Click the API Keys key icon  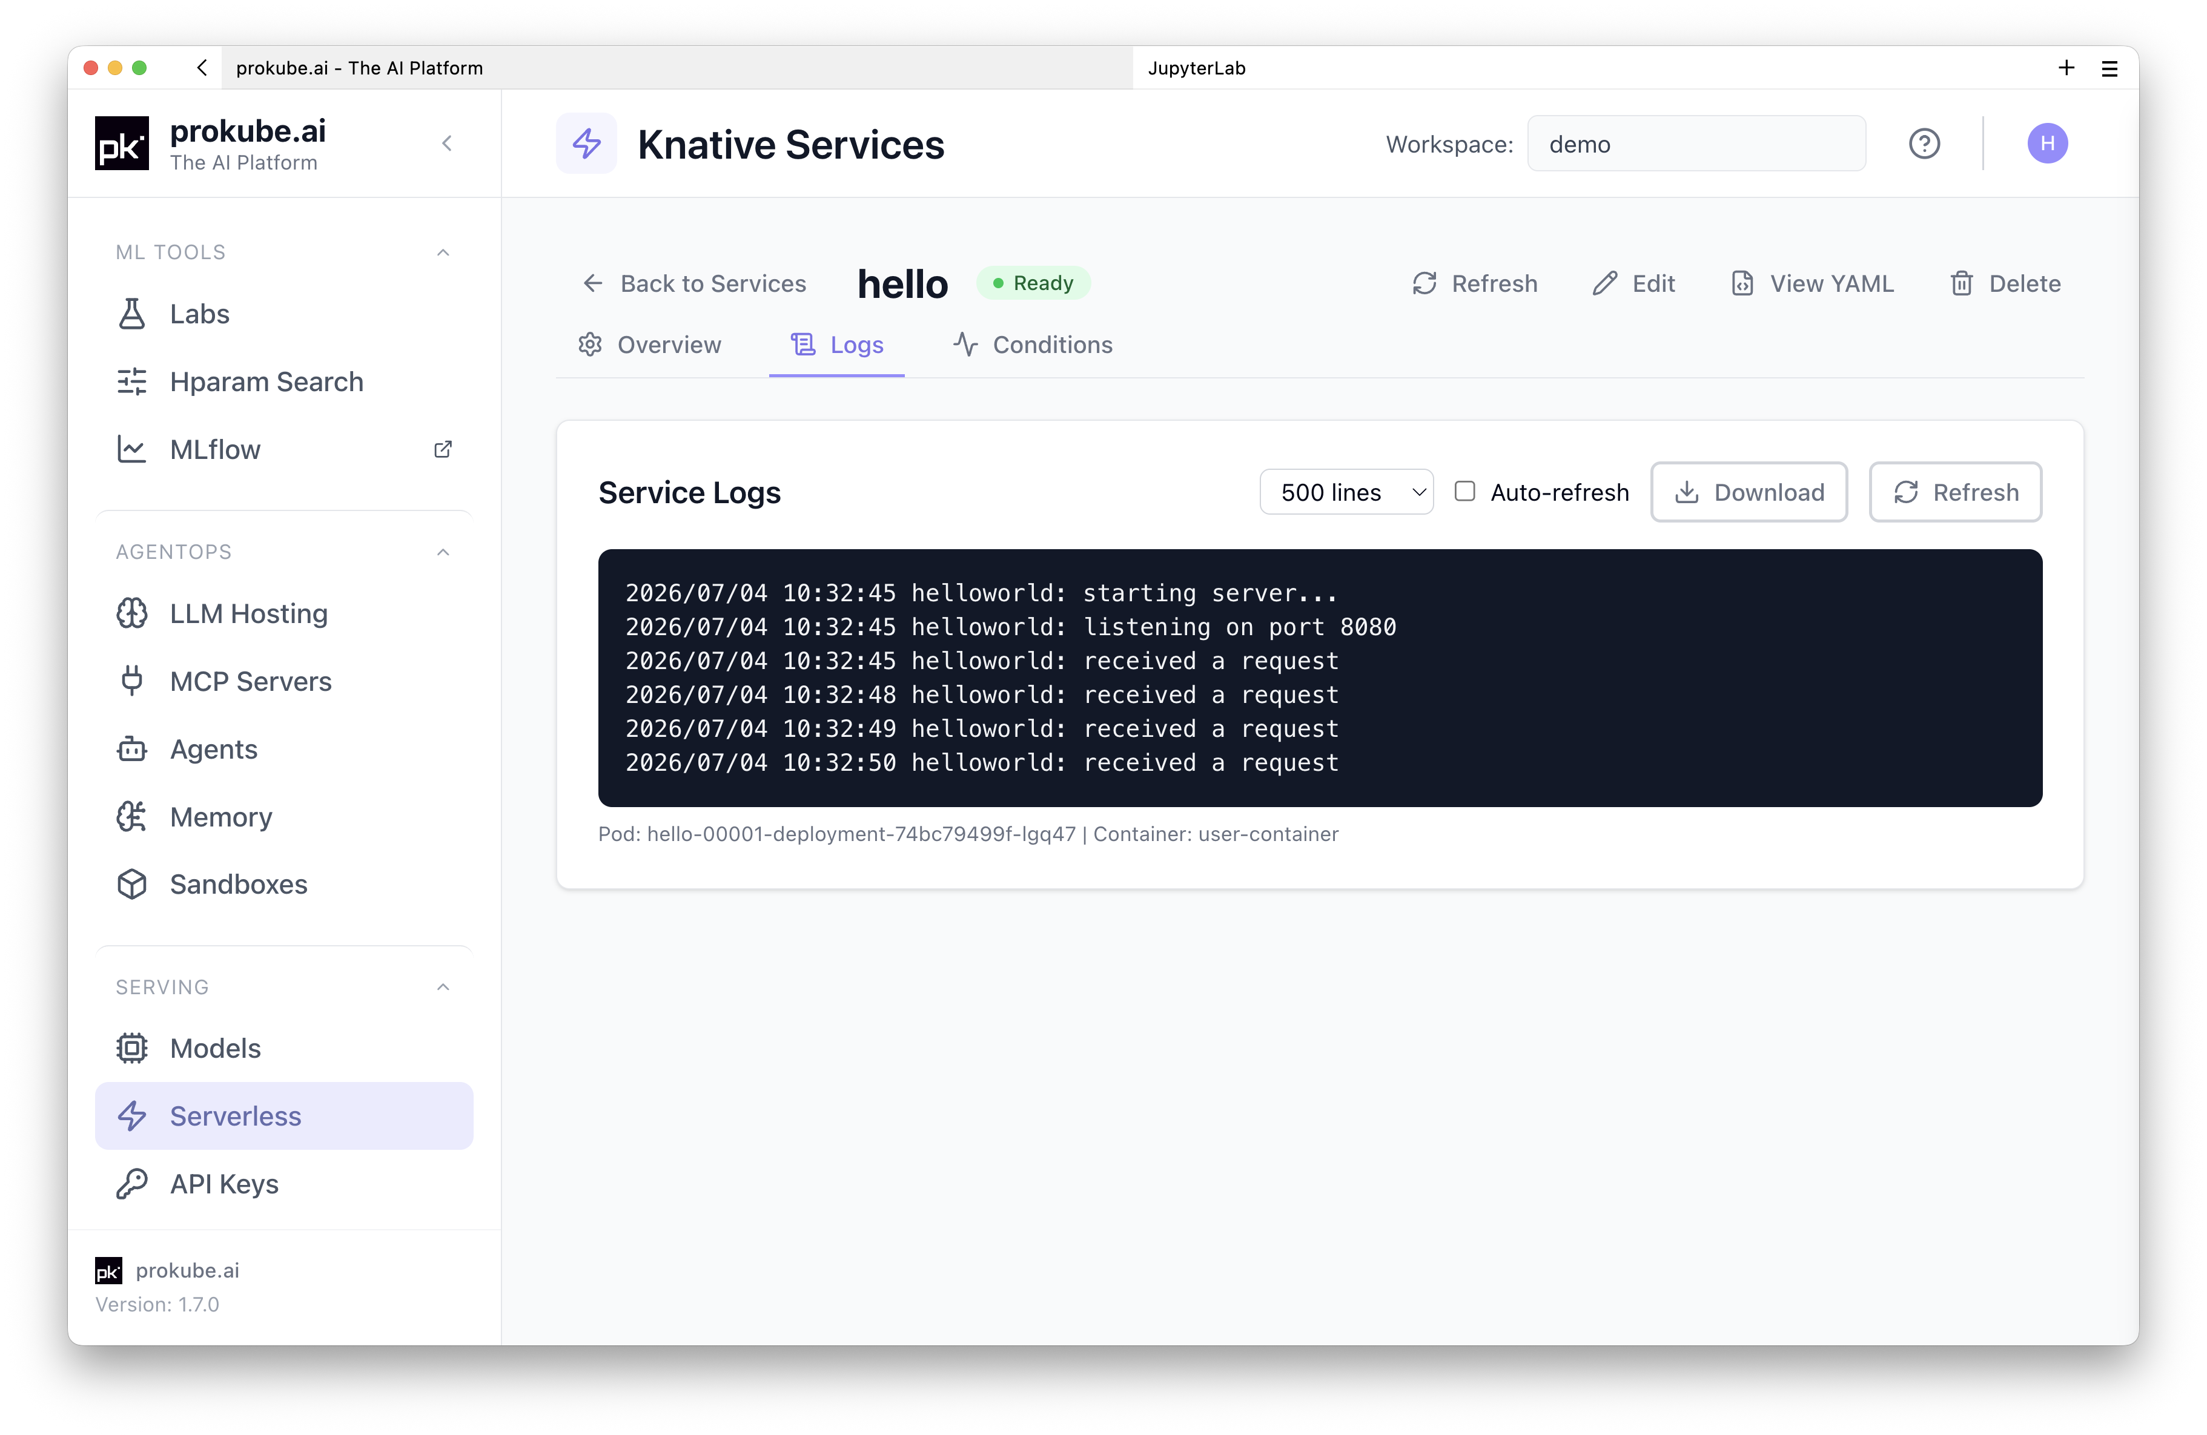coord(131,1184)
